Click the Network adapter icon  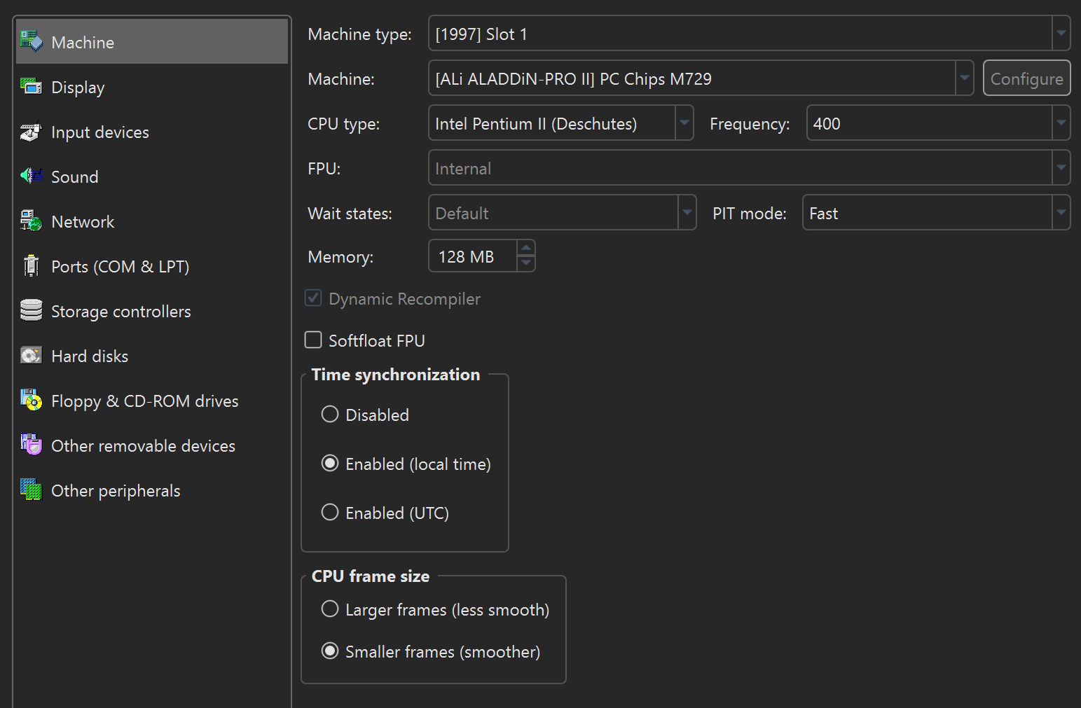pyautogui.click(x=32, y=221)
